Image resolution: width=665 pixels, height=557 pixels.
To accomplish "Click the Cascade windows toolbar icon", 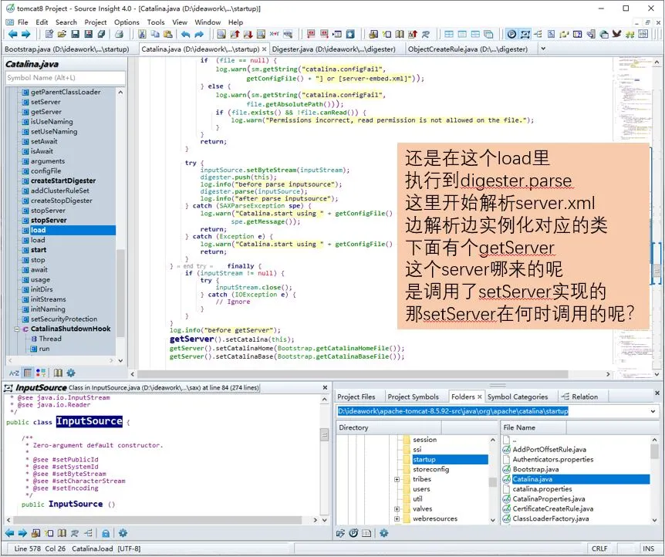I will coord(488,35).
